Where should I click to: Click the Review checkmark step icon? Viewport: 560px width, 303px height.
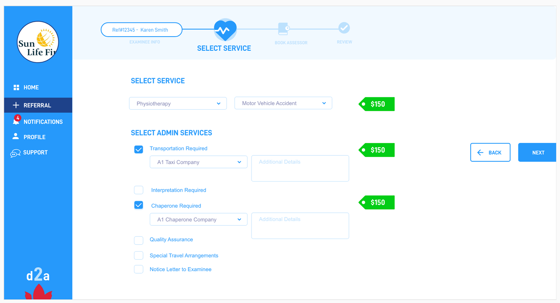tap(344, 28)
